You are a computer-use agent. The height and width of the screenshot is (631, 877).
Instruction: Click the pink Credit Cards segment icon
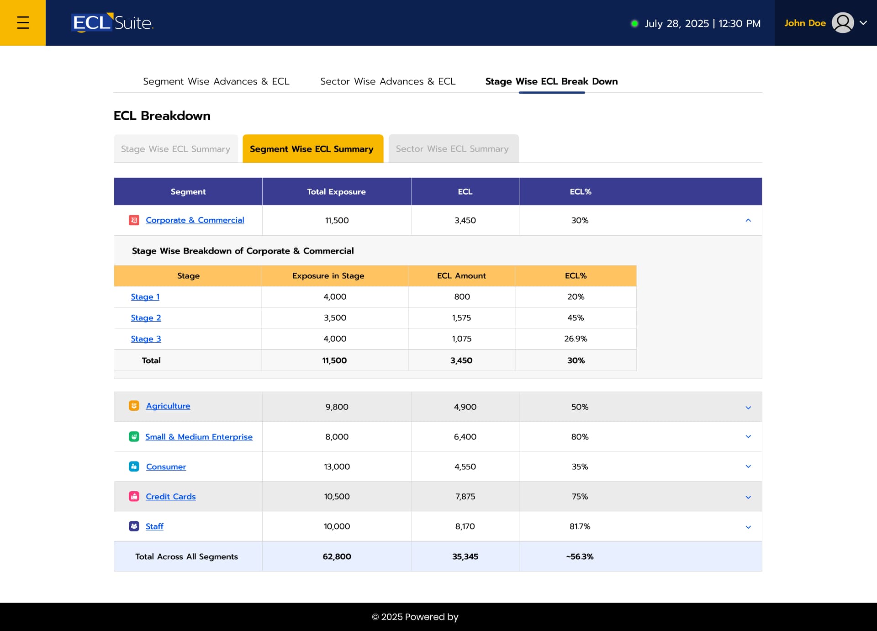pos(134,497)
